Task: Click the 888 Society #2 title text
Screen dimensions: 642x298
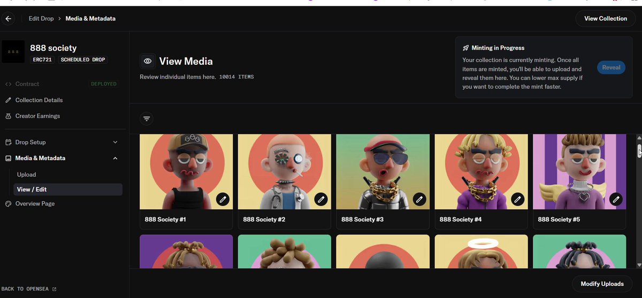Action: tap(264, 219)
